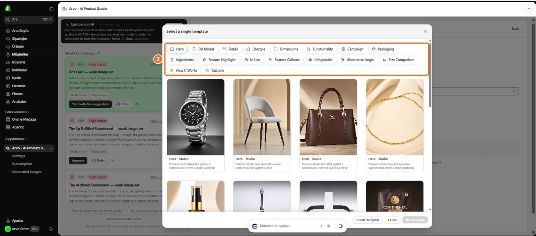Expand the Satış kanalları section
Viewport: 536px width, 236px height.
[x=17, y=112]
